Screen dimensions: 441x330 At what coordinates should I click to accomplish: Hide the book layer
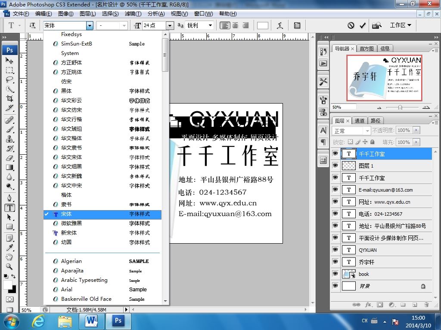point(335,274)
